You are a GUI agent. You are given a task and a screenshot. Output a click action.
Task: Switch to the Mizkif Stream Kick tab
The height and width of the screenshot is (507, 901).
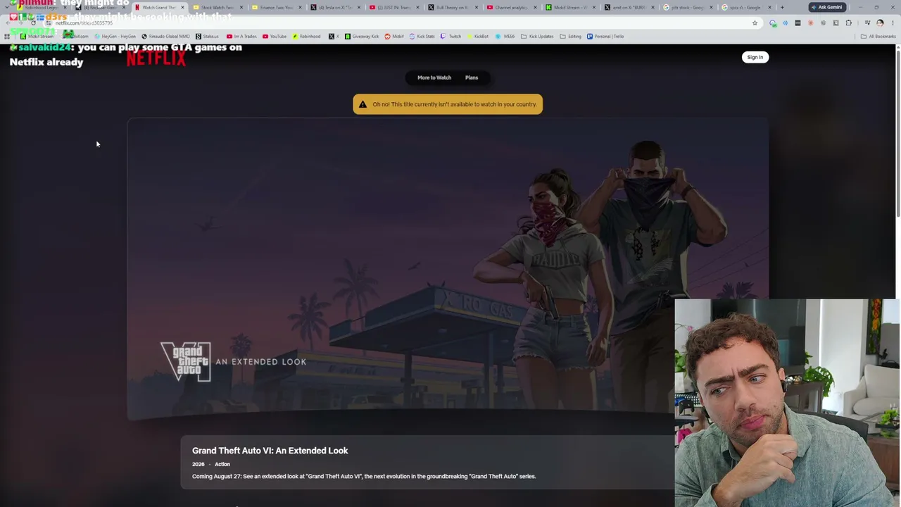point(569,7)
